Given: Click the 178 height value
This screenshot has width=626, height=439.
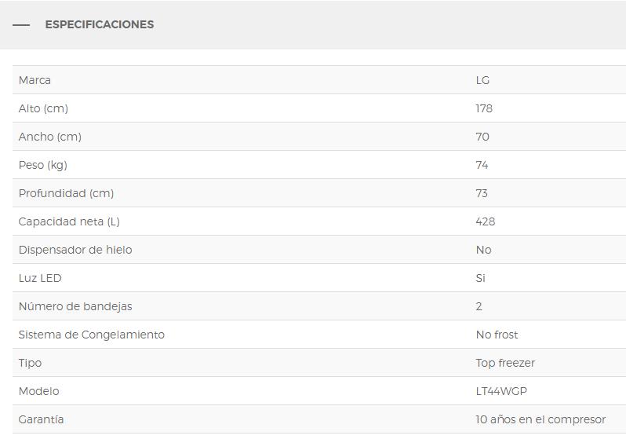Looking at the screenshot, I should [x=484, y=108].
